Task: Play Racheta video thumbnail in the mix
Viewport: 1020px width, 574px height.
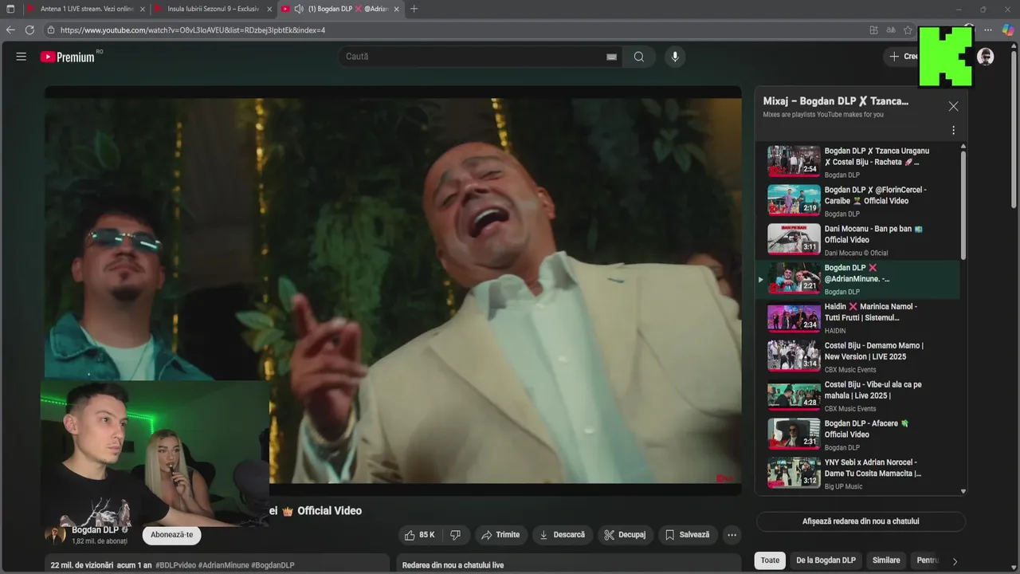Action: 794,161
